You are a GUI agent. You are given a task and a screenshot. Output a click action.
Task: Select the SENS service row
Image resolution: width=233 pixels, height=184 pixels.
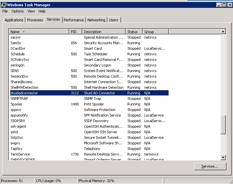[x=89, y=71]
